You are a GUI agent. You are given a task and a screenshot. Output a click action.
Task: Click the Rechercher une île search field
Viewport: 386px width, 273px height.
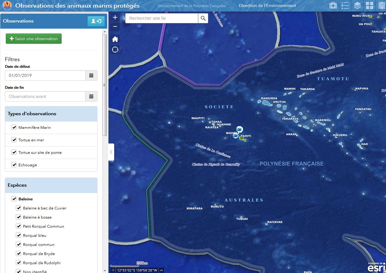(x=162, y=18)
